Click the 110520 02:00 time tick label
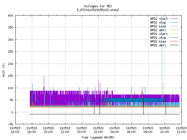The width and height of the screenshot is (187, 140). point(98,130)
